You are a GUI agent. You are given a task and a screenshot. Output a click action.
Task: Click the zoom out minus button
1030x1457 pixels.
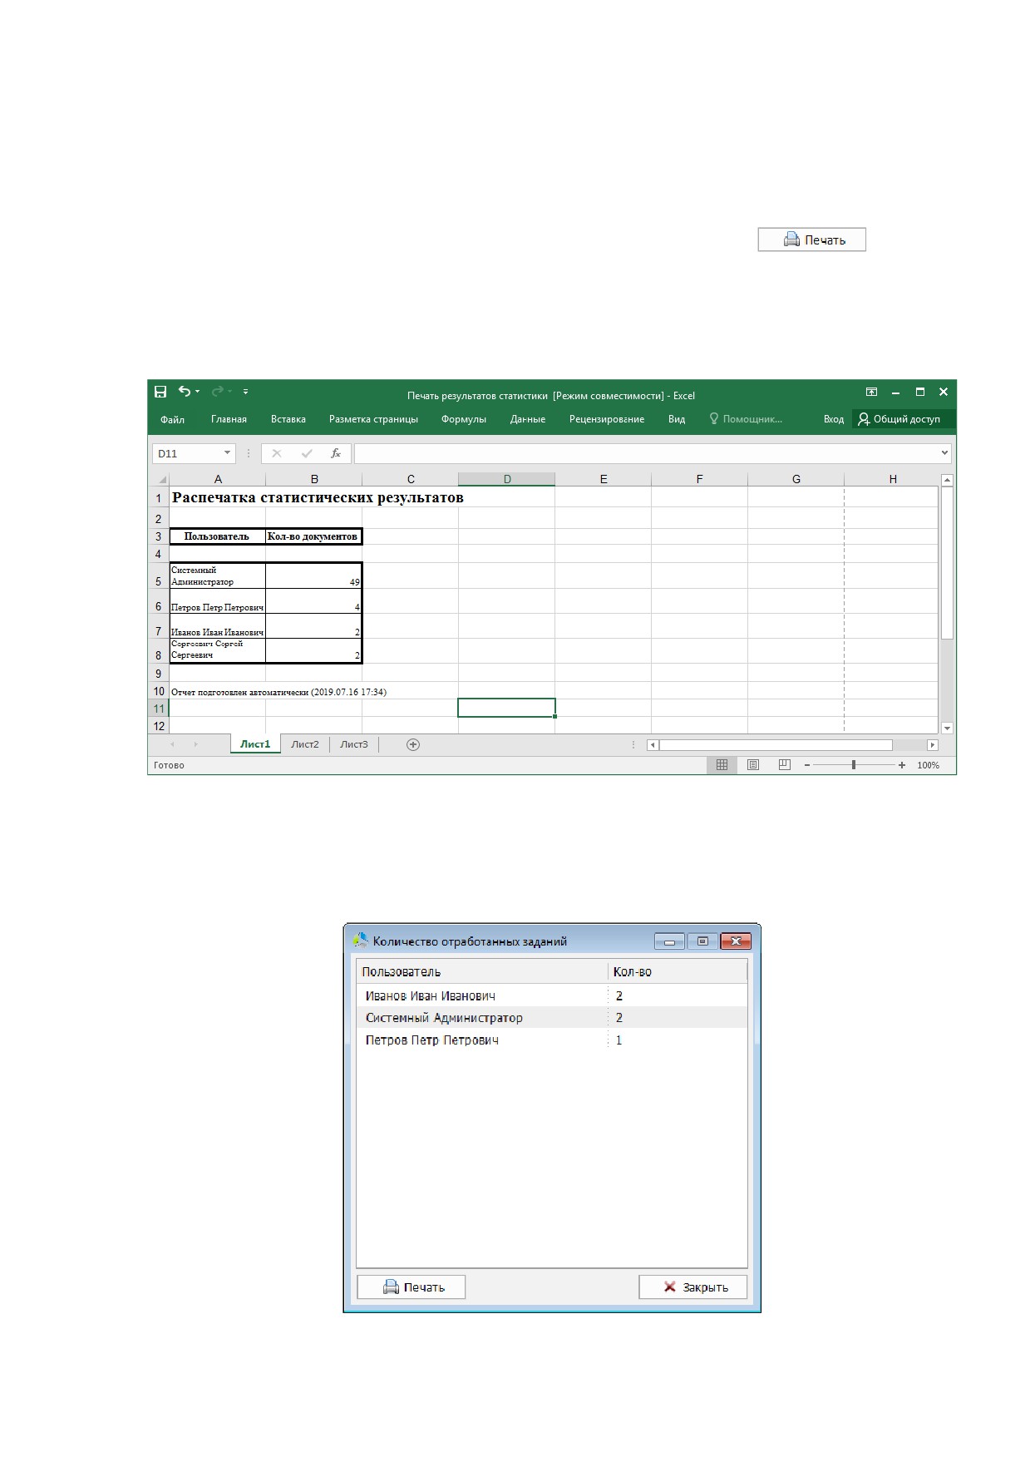pyautogui.click(x=807, y=765)
